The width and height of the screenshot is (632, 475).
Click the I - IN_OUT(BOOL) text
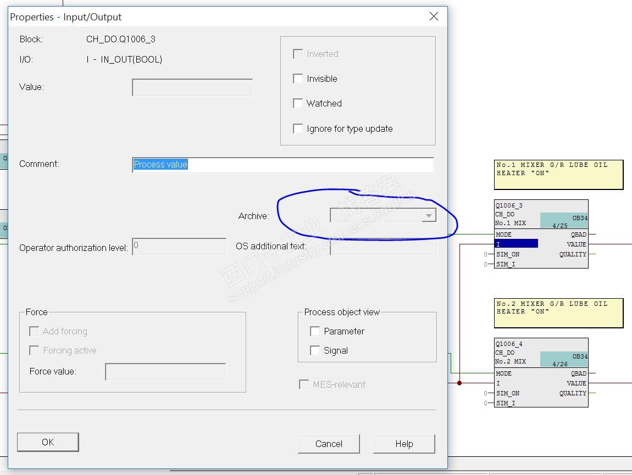click(124, 59)
